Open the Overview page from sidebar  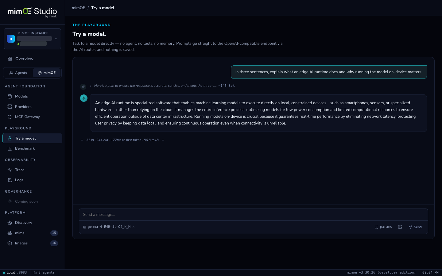(32, 59)
